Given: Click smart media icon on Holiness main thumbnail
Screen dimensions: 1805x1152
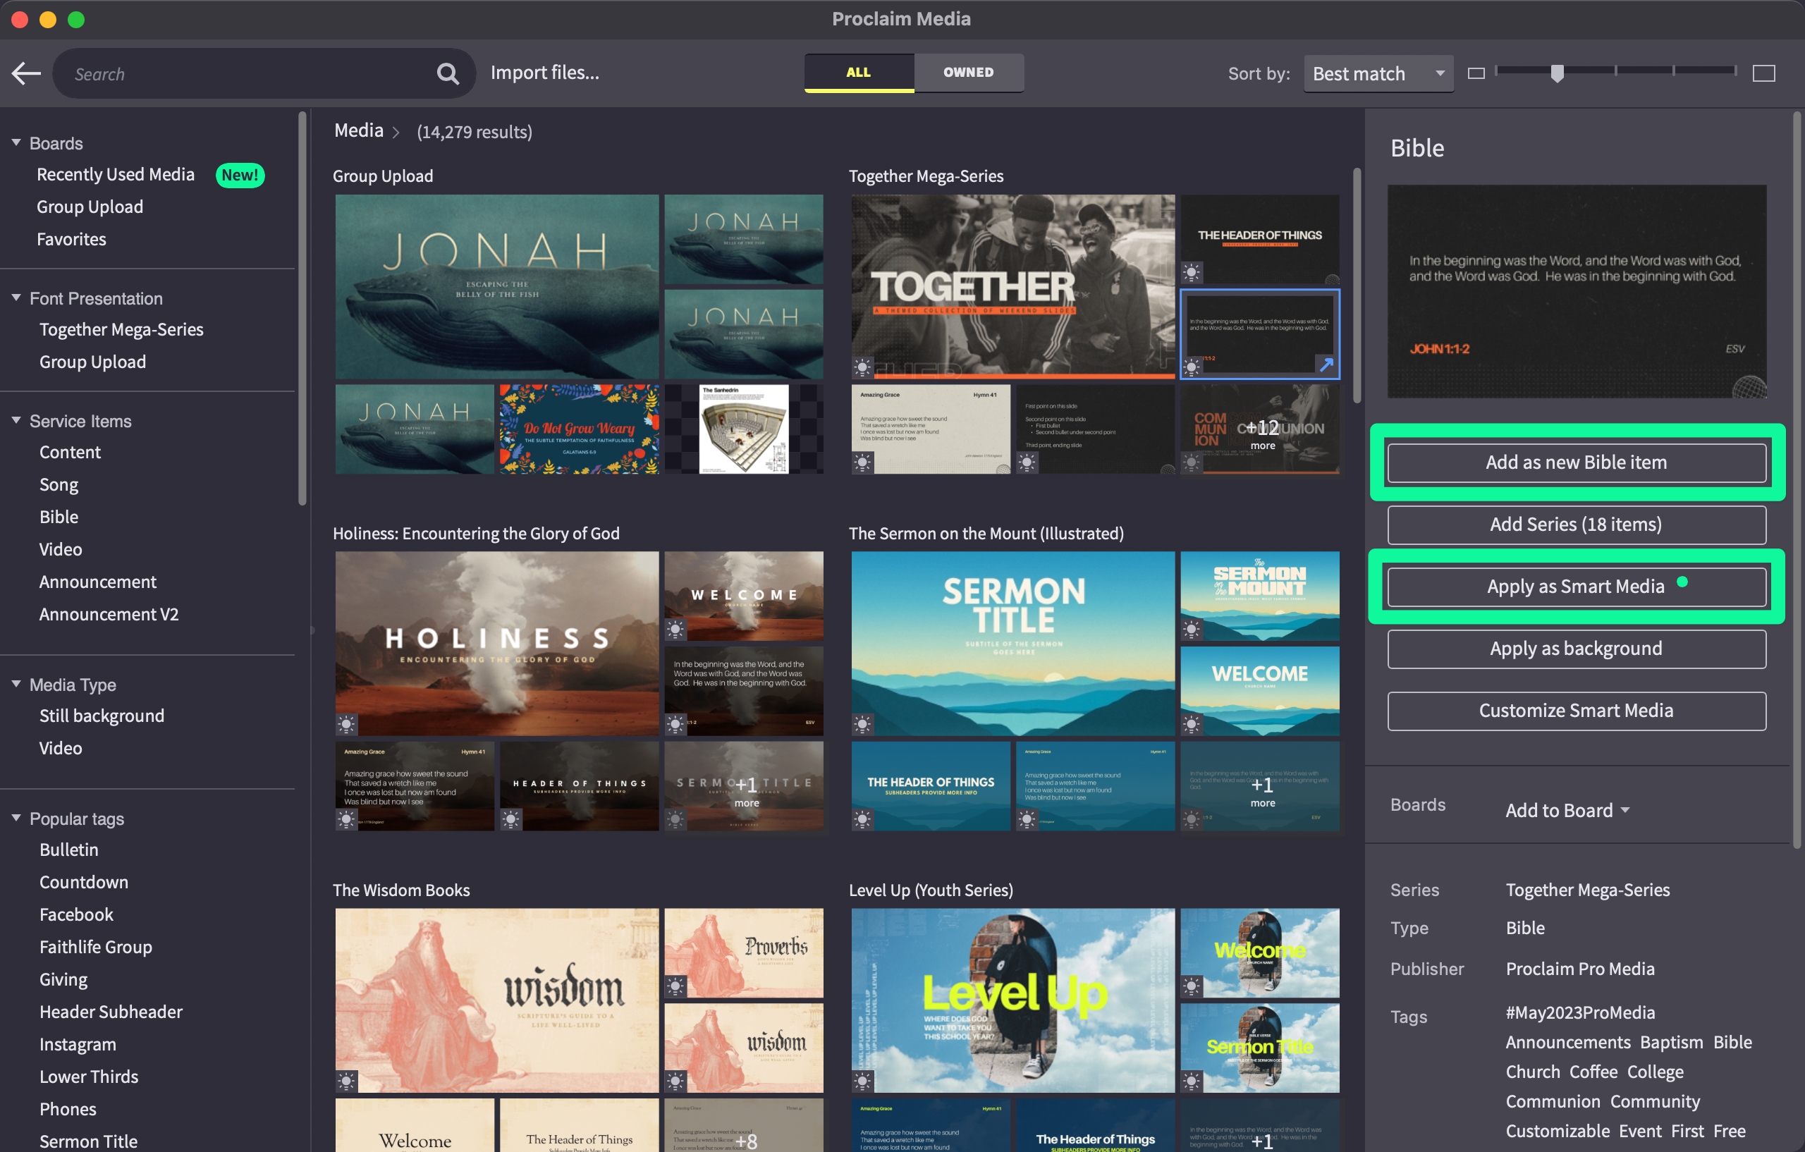Looking at the screenshot, I should coord(345,724).
